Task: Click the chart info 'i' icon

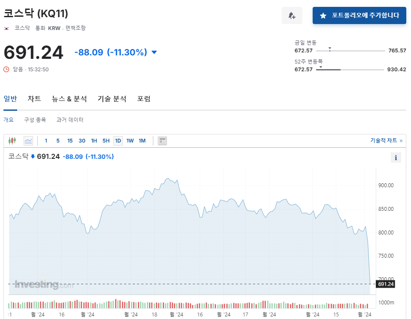Action: pos(396,158)
